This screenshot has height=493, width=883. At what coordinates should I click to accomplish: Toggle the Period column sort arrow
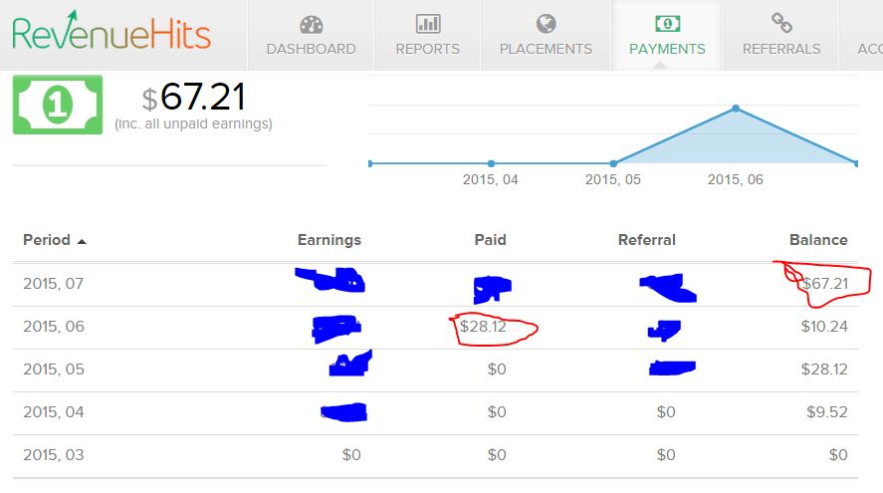pos(82,241)
